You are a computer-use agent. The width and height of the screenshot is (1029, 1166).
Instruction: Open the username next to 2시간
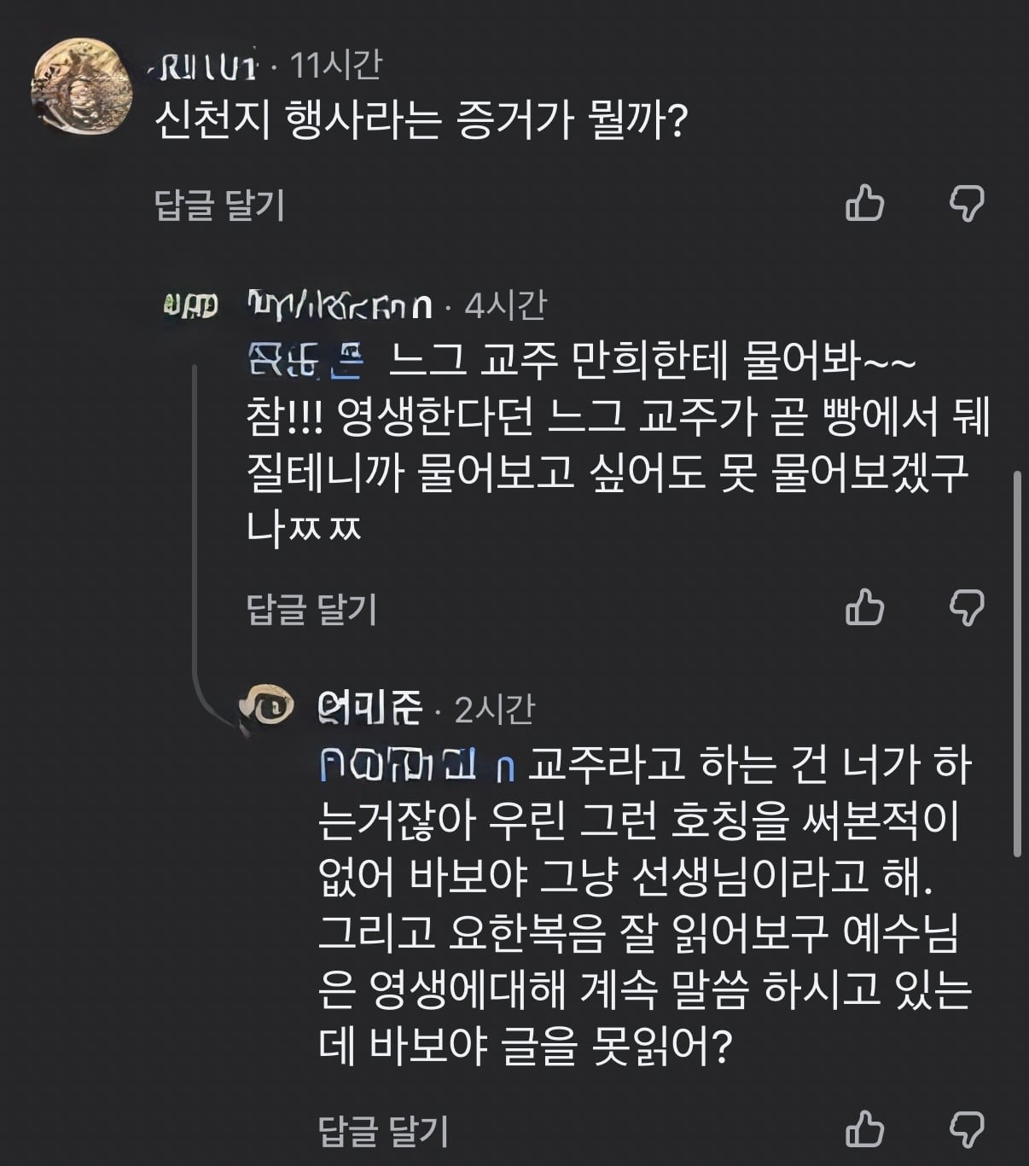369,708
